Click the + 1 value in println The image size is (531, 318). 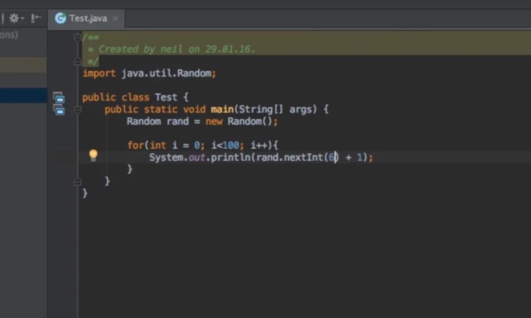click(354, 157)
